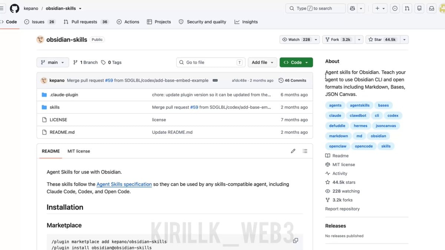Switch to the Issues tab
445x250 pixels.
[40, 22]
